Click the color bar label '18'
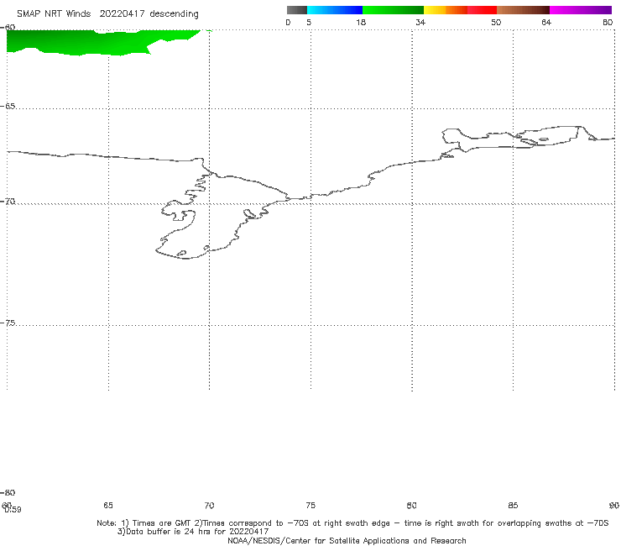This screenshot has height=546, width=621. [361, 22]
